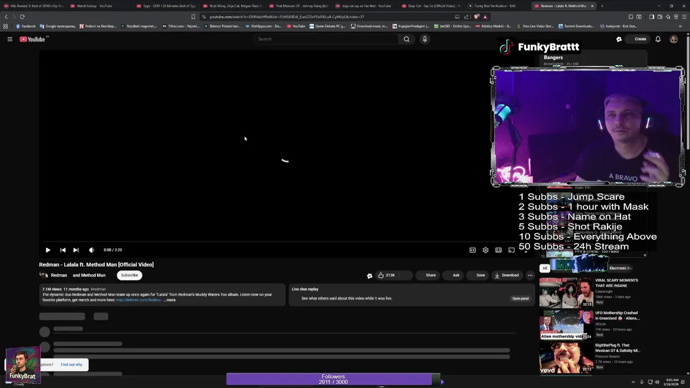Click the Find out why link
Image resolution: width=690 pixels, height=388 pixels.
[x=71, y=365]
